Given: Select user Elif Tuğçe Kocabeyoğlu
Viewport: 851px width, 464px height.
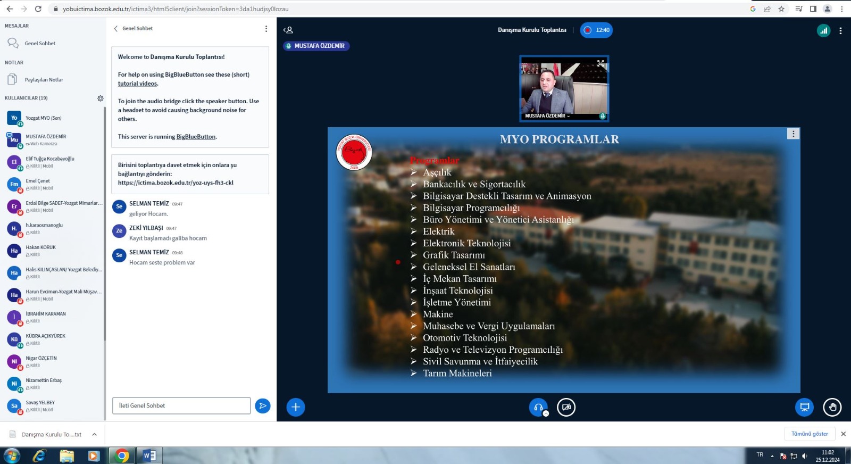Looking at the screenshot, I should 53,162.
